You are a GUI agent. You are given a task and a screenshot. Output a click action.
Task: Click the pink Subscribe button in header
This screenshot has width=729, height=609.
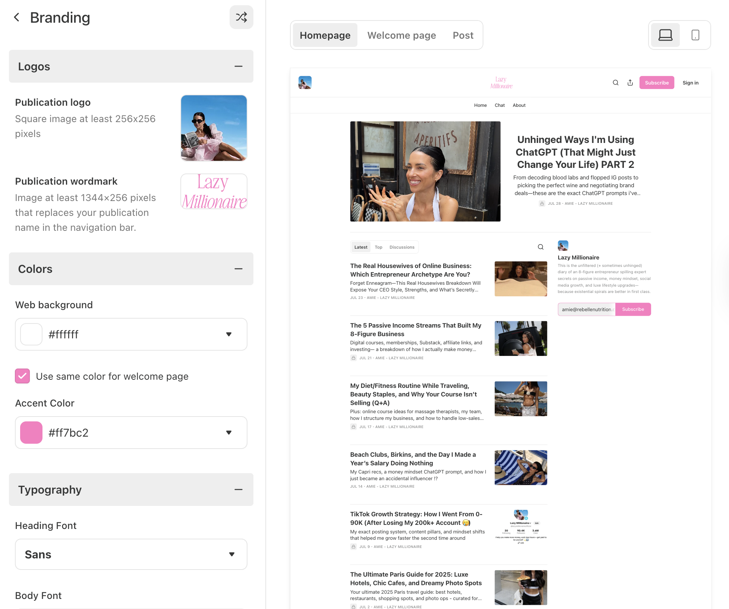(657, 83)
